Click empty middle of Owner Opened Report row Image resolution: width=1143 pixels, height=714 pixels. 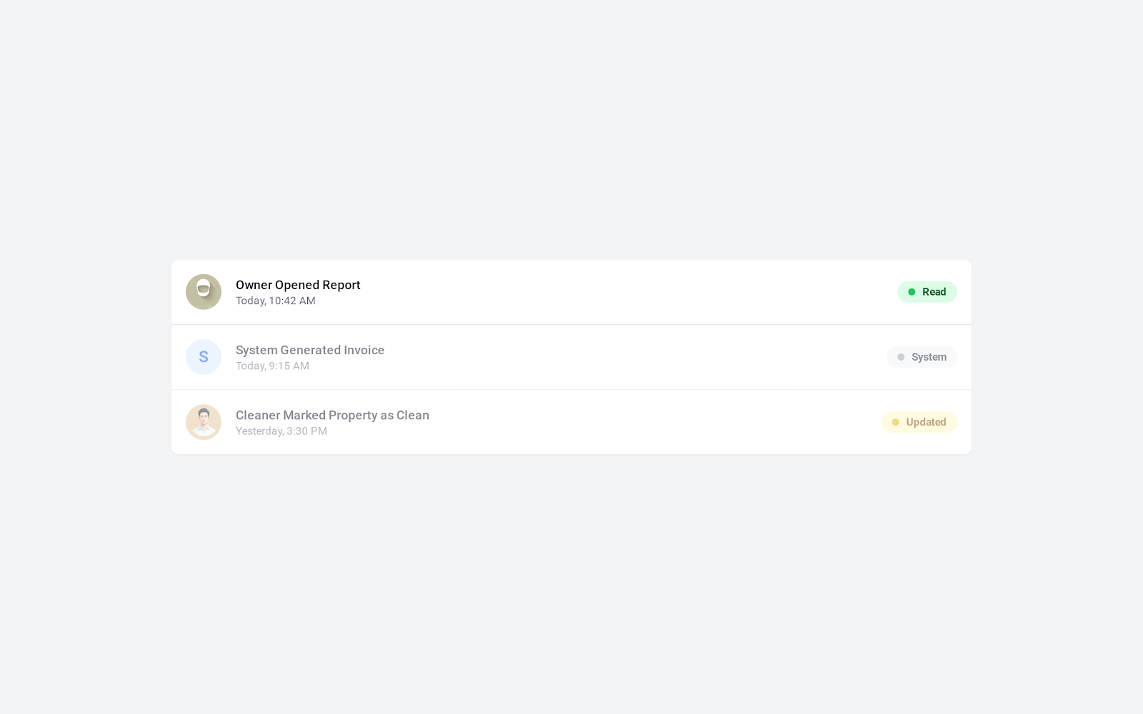[x=607, y=292]
